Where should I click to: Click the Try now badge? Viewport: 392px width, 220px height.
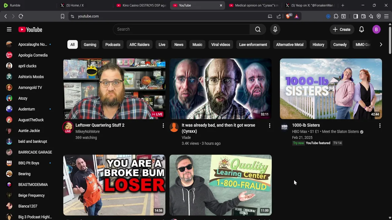tap(299, 143)
